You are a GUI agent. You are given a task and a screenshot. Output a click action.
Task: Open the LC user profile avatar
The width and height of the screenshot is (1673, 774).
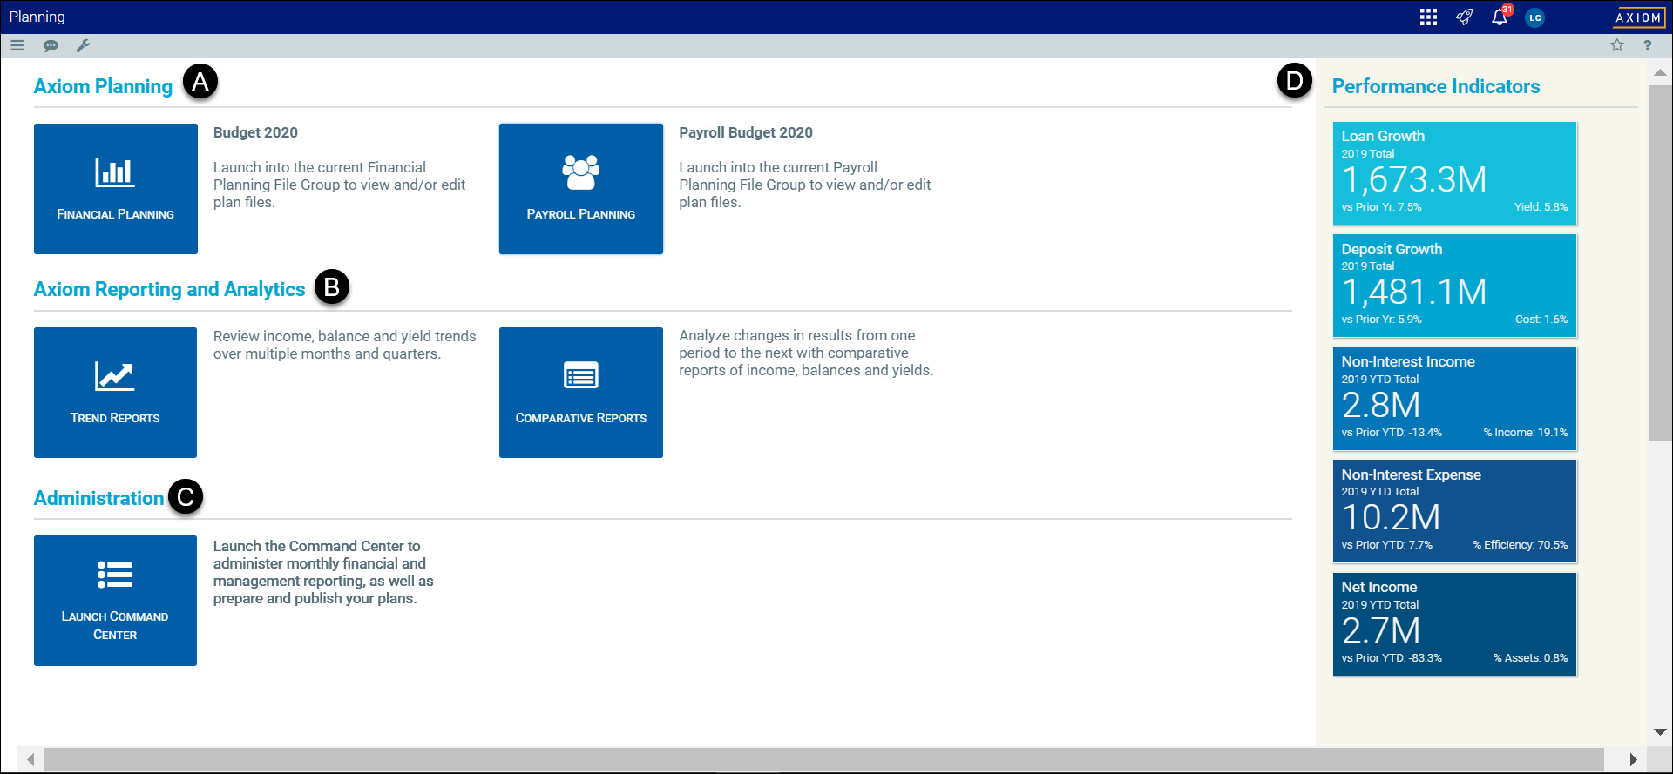1535,17
